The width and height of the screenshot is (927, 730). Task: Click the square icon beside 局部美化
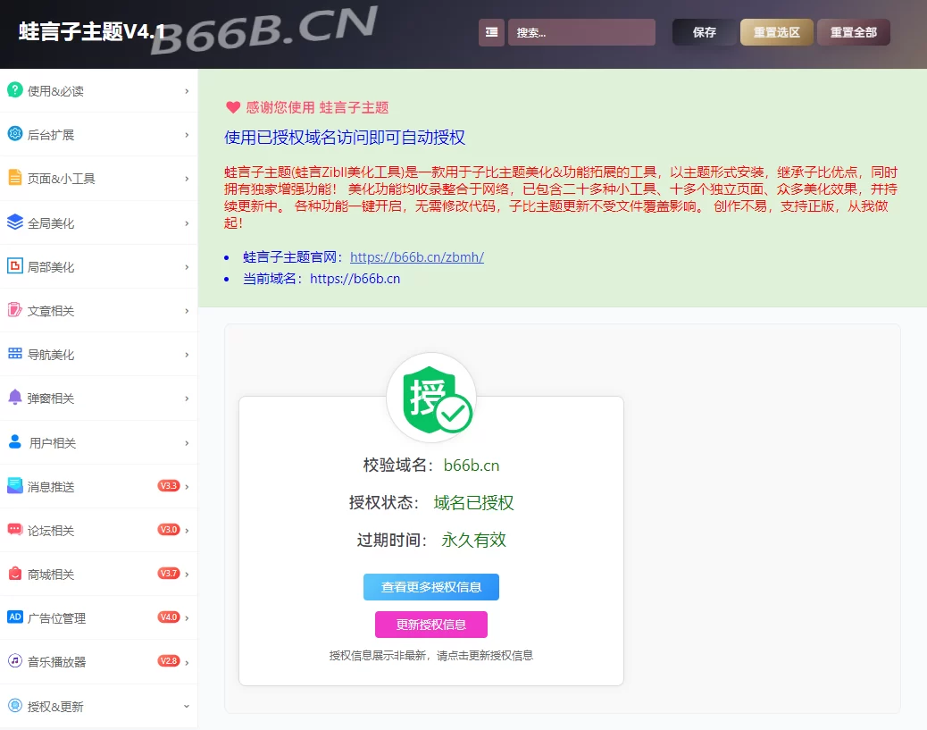[x=15, y=265]
